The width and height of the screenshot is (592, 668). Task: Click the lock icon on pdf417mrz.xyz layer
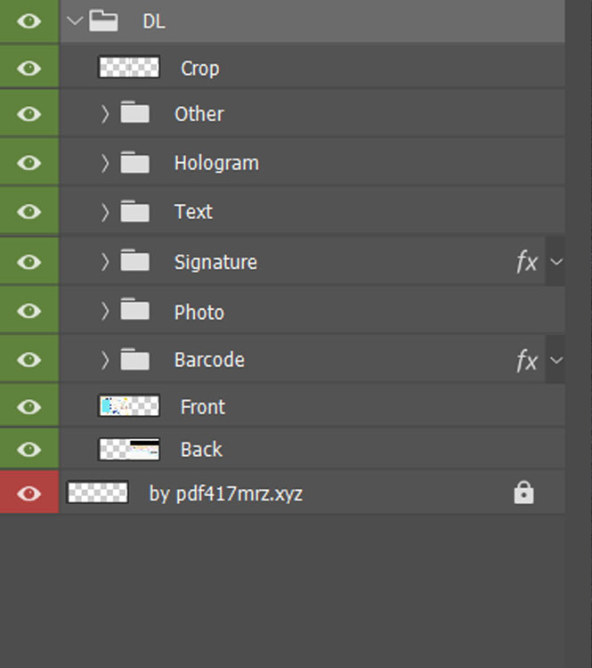[x=523, y=493]
